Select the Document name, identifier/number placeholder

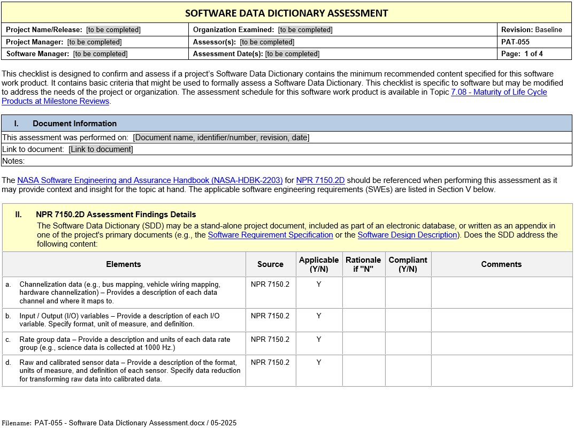(221, 137)
